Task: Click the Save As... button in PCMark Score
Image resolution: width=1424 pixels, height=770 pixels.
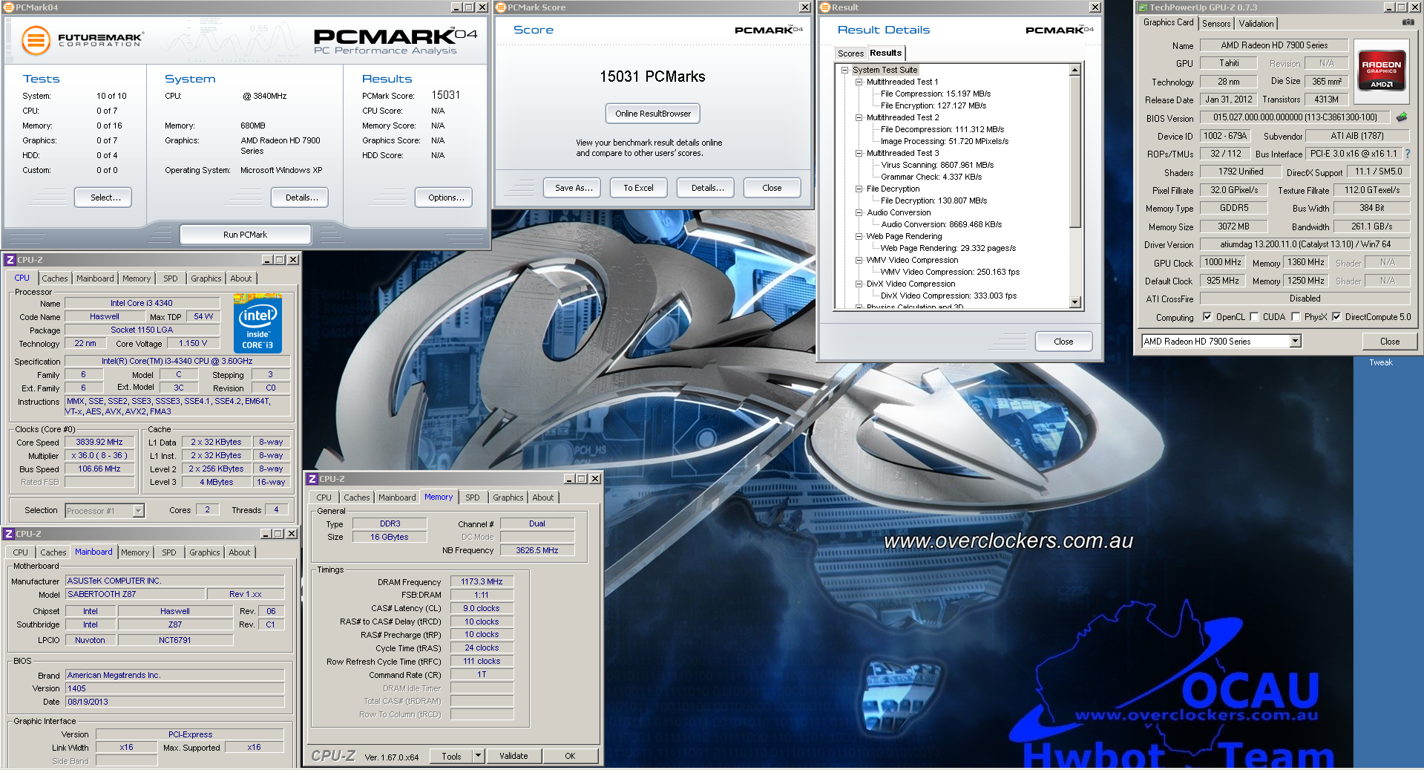Action: pyautogui.click(x=572, y=188)
